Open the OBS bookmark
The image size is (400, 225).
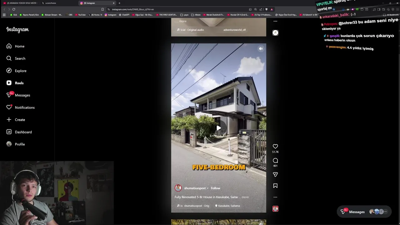point(69,15)
